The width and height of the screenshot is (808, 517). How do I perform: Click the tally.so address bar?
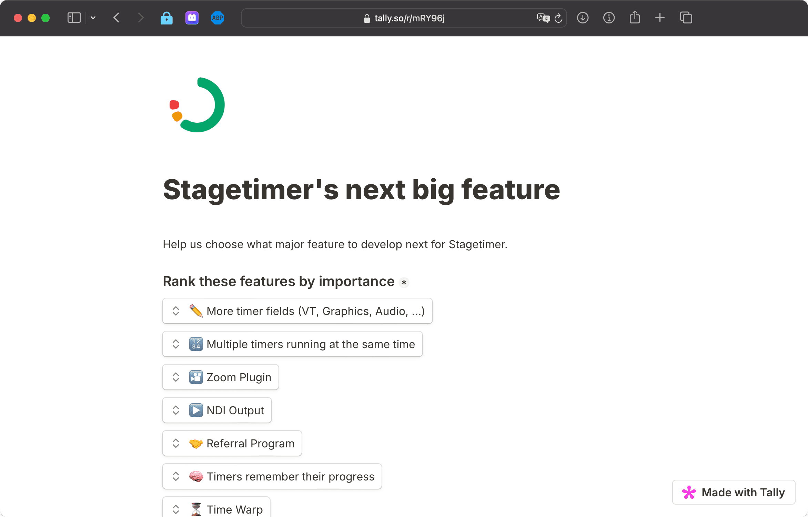click(x=404, y=18)
